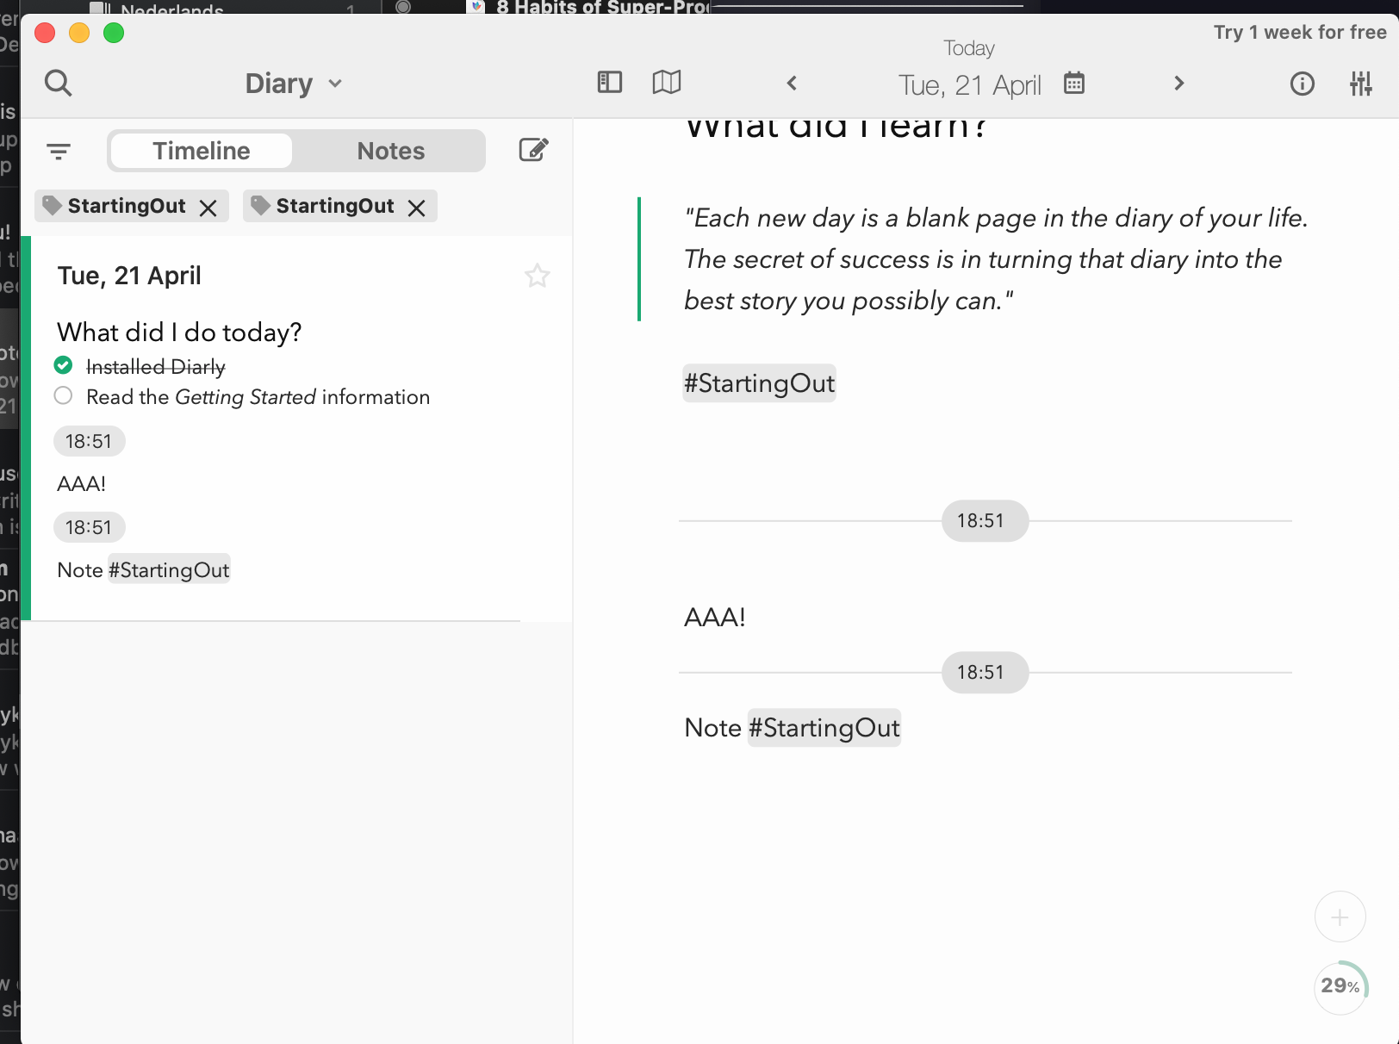Expand the Diary journal dropdown
The image size is (1399, 1044).
(294, 84)
